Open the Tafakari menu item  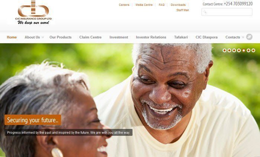click(181, 37)
